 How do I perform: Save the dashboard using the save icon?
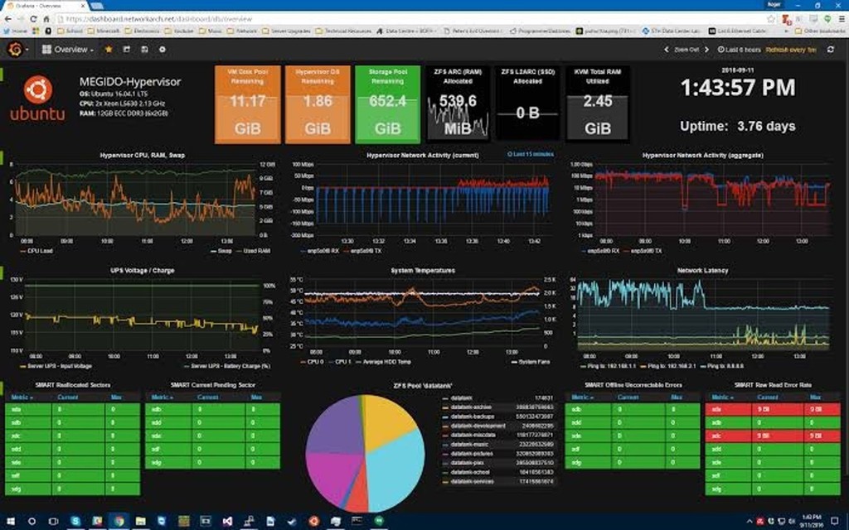144,50
